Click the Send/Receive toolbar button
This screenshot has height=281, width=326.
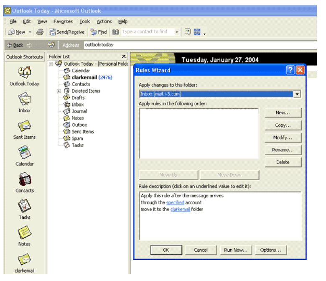coord(67,32)
